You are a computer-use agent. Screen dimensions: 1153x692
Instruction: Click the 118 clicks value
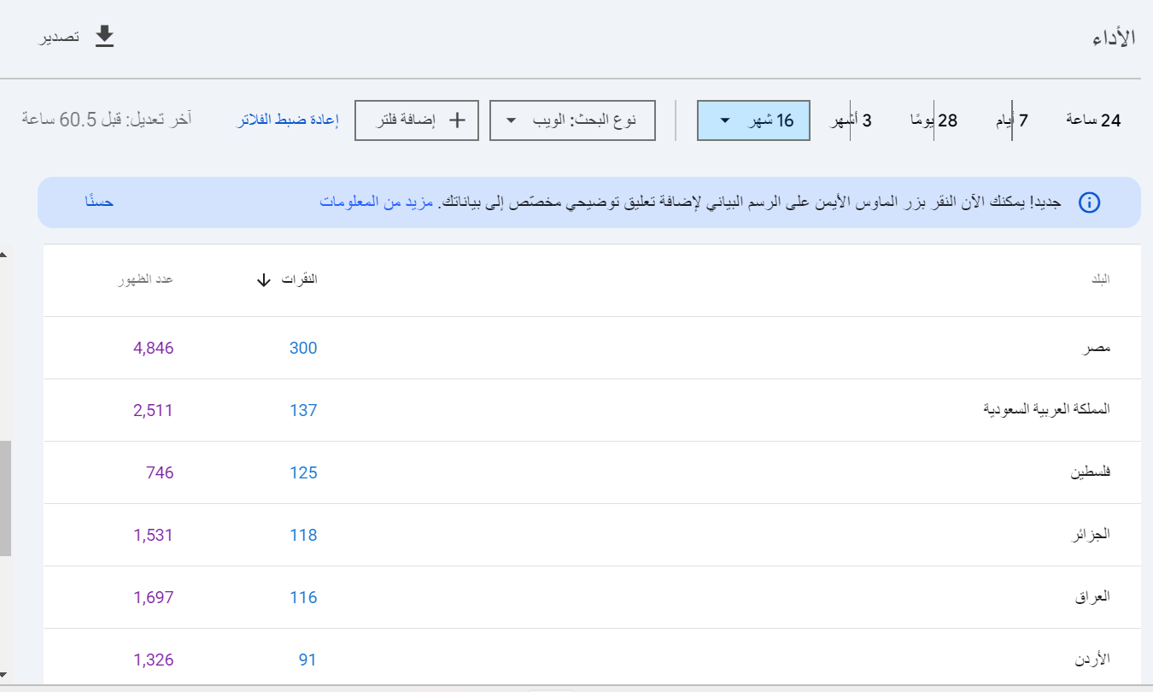[x=303, y=535]
